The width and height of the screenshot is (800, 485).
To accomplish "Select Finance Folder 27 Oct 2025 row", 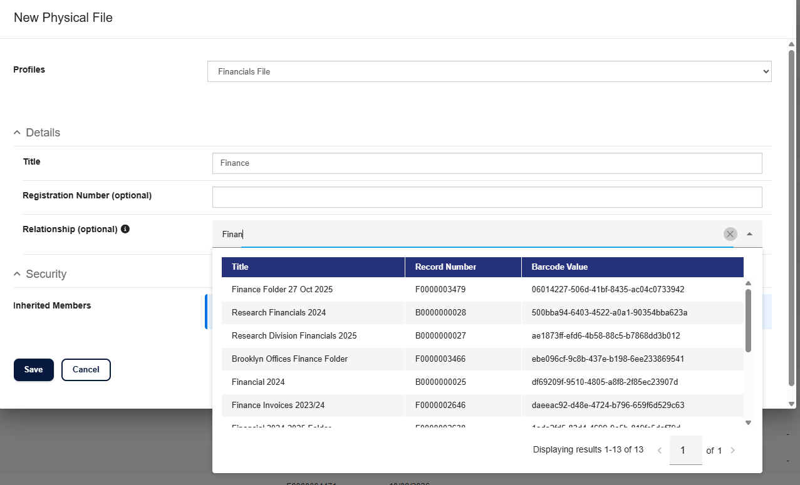I will point(482,290).
